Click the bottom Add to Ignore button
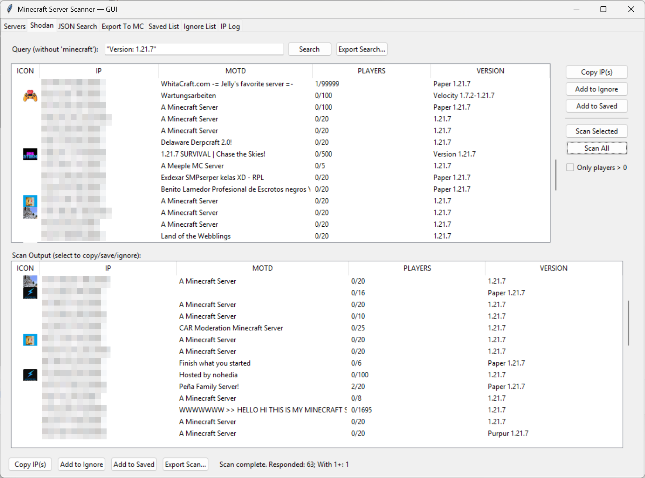 (x=82, y=464)
